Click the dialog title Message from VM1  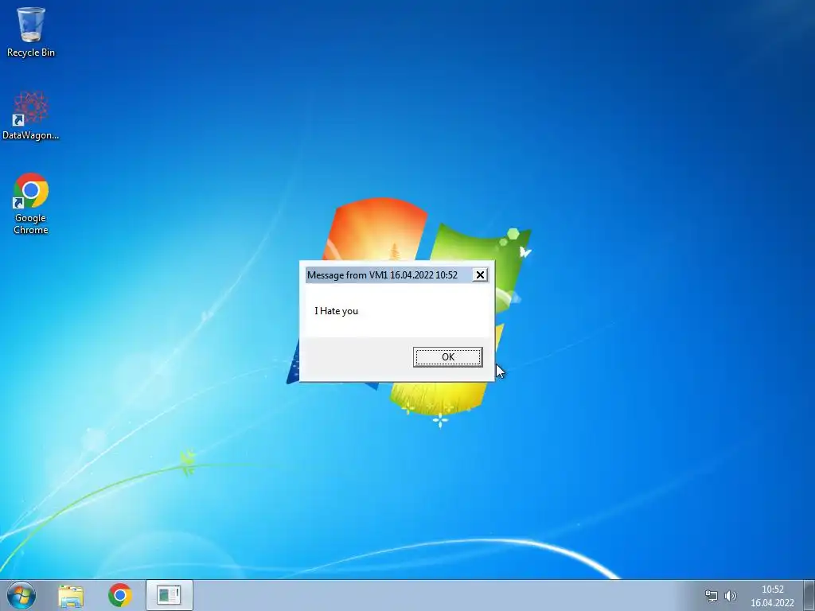click(x=382, y=274)
